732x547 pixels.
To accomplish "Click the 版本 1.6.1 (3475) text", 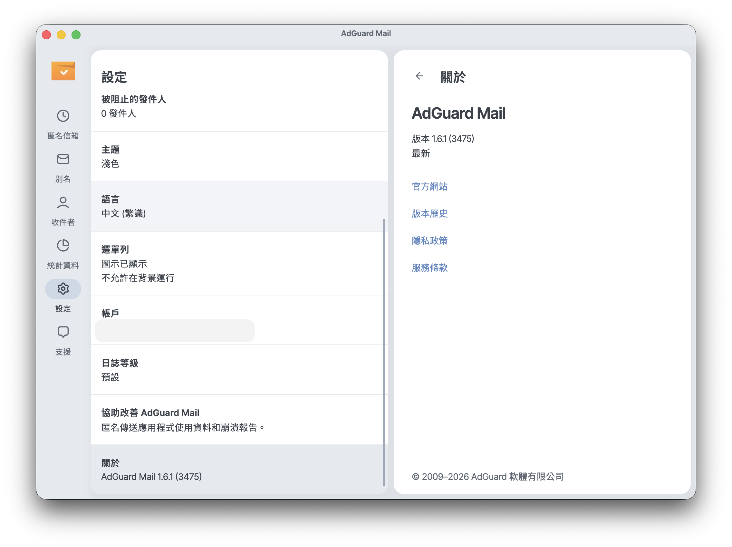I will (x=443, y=138).
